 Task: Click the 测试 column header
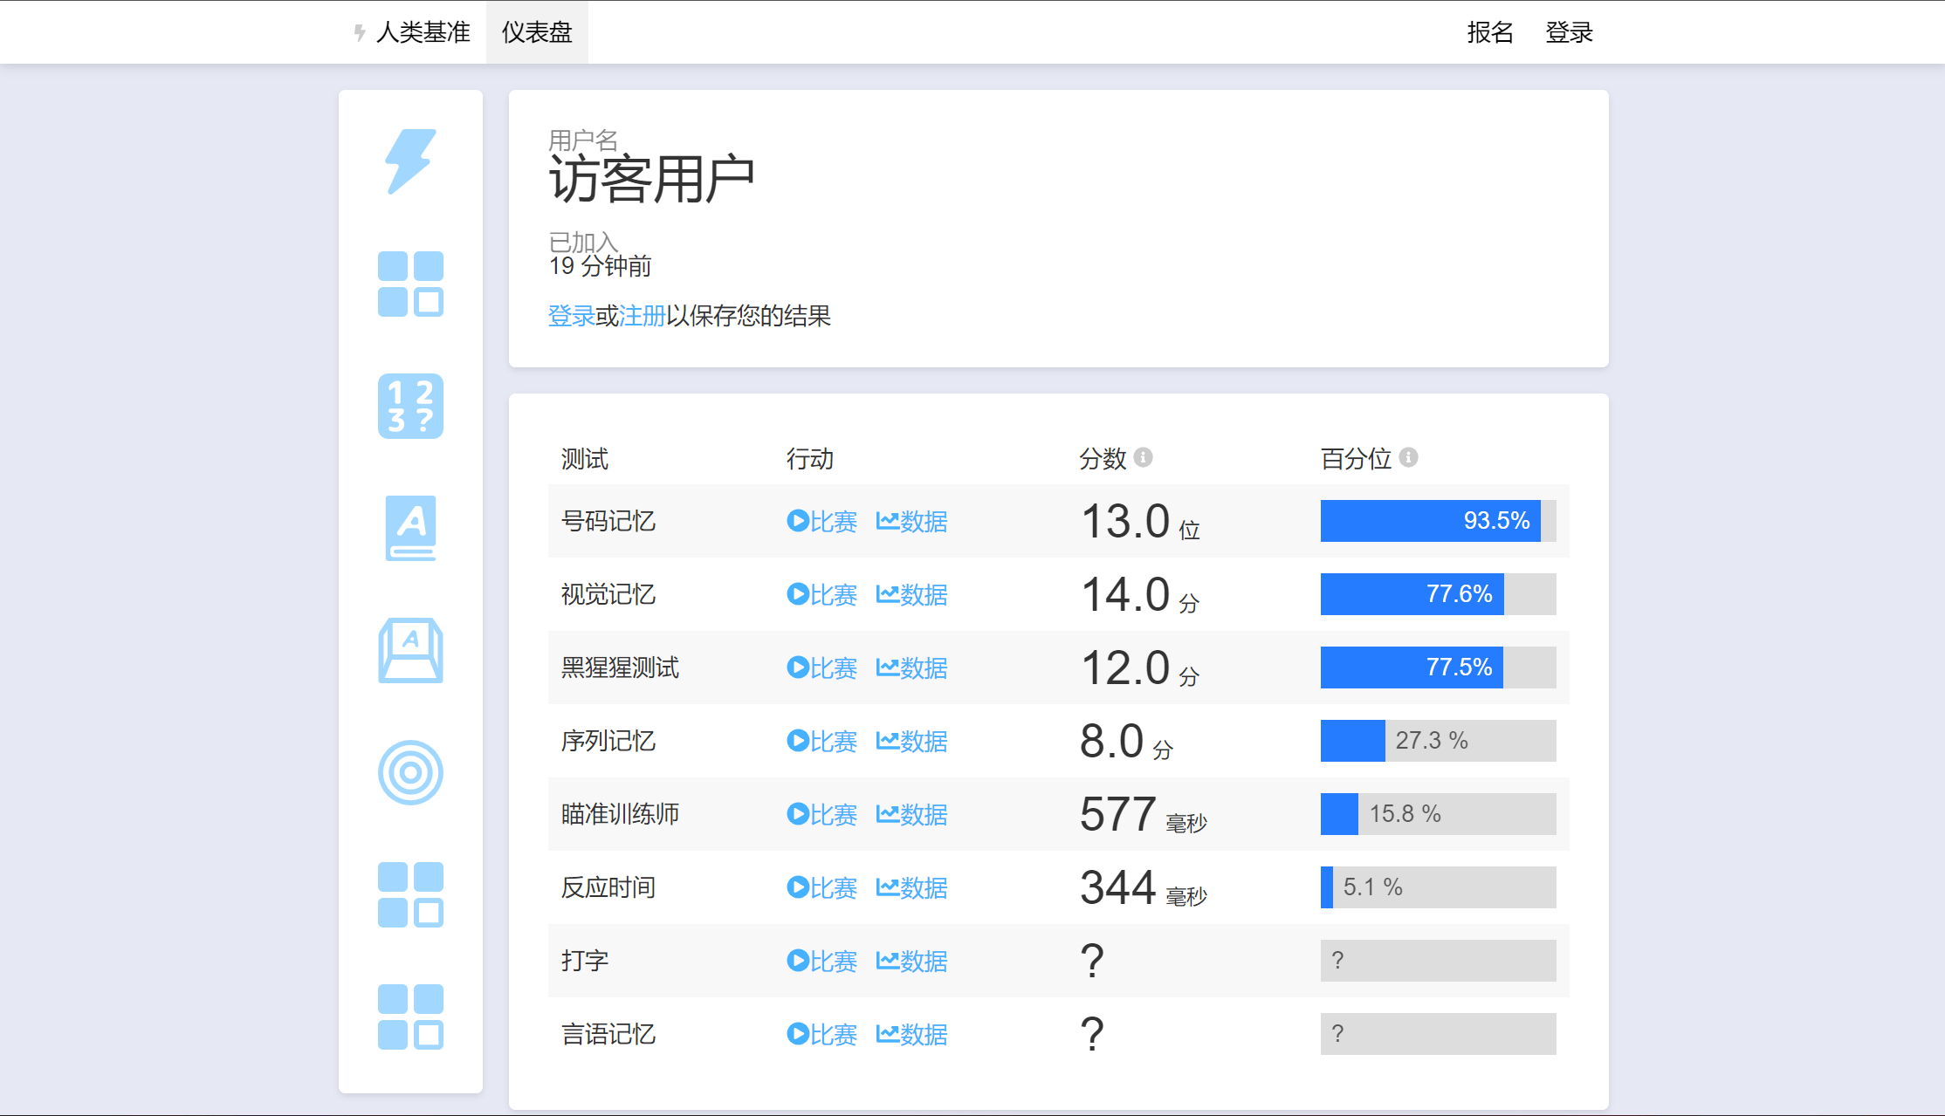coord(584,458)
